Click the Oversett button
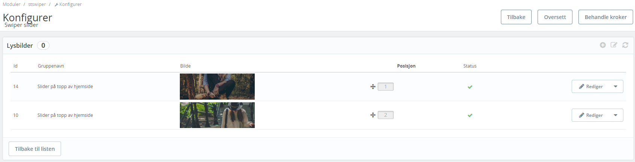The height and width of the screenshot is (162, 635). pyautogui.click(x=555, y=17)
